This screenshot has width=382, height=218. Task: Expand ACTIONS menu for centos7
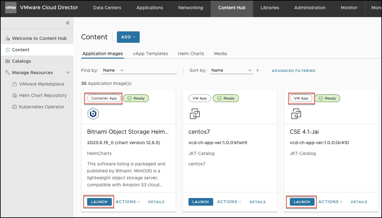click(229, 202)
